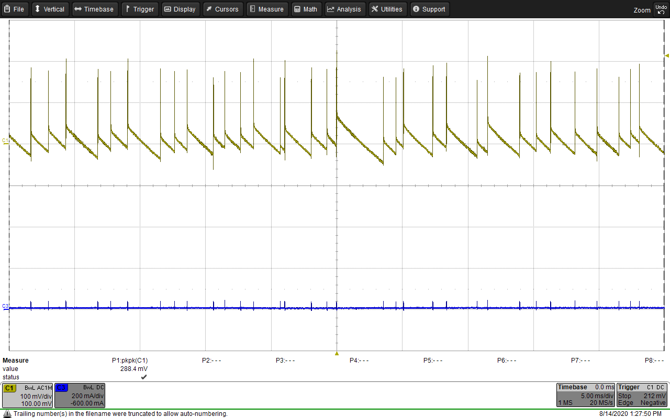Open the Display menu
670x418 pixels.
(180, 9)
